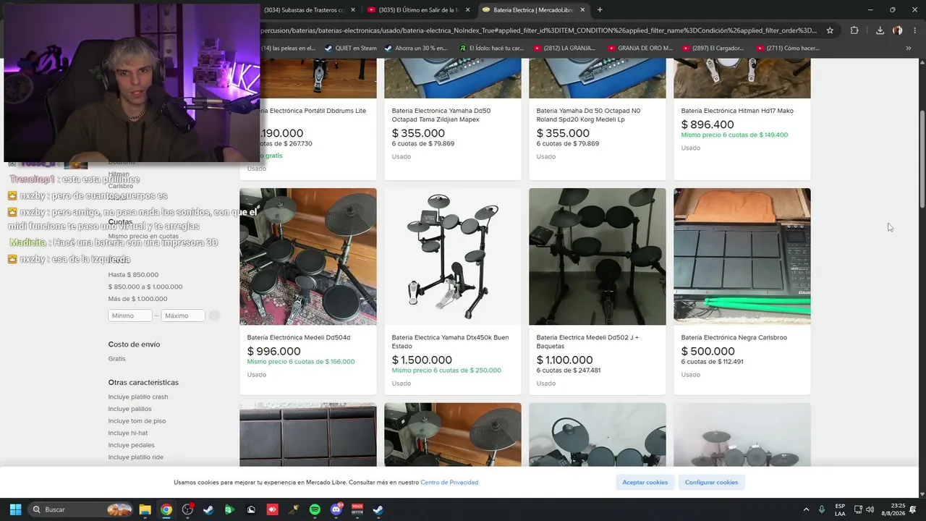The image size is (926, 521).
Task: Open Voicemeeter from the taskbar
Action: [x=357, y=509]
